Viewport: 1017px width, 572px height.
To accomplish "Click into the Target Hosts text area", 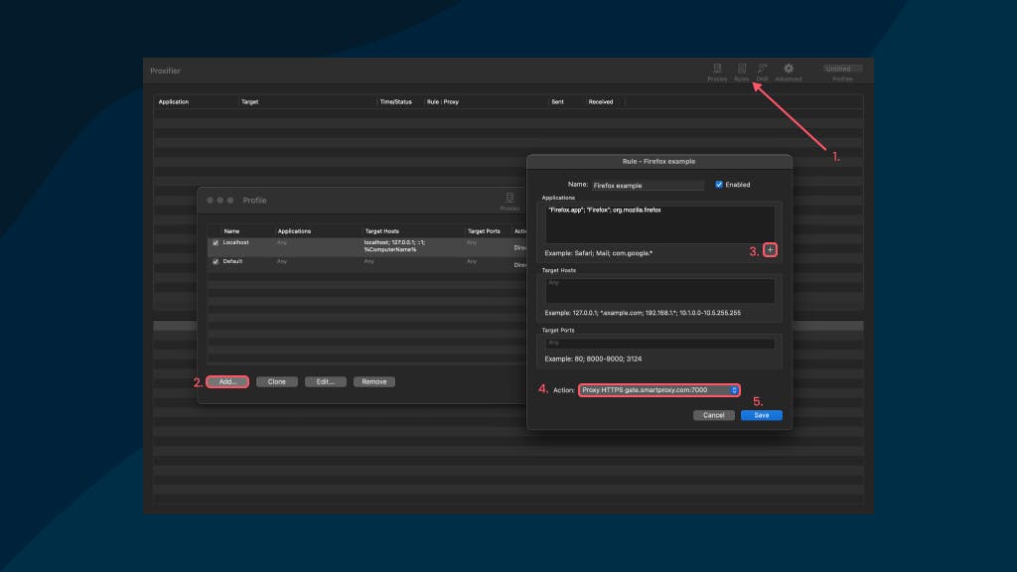I will tap(659, 291).
